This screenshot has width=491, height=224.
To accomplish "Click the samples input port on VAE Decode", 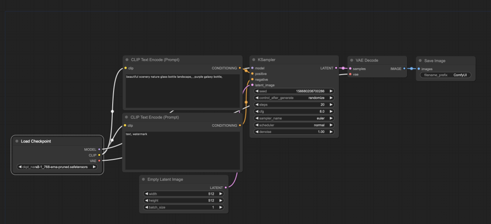I will 350,69.
